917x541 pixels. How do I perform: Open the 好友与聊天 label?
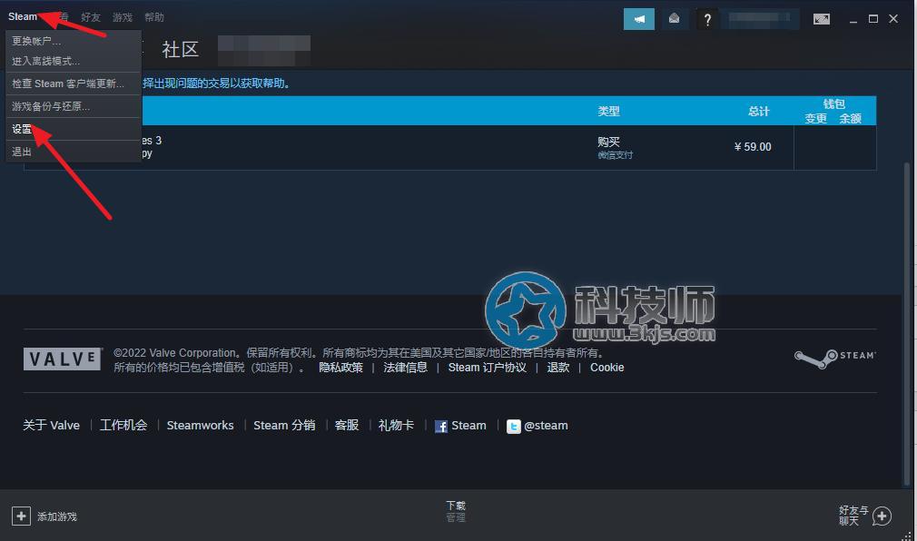tap(853, 516)
